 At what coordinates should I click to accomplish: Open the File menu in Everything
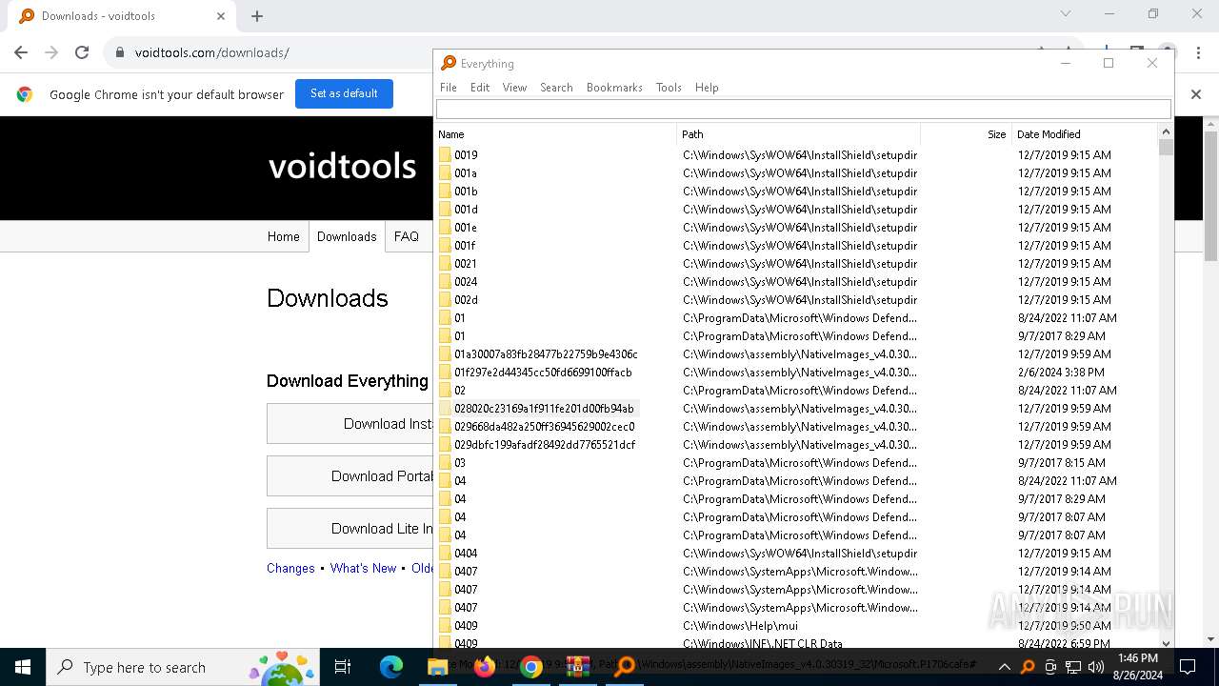point(448,88)
